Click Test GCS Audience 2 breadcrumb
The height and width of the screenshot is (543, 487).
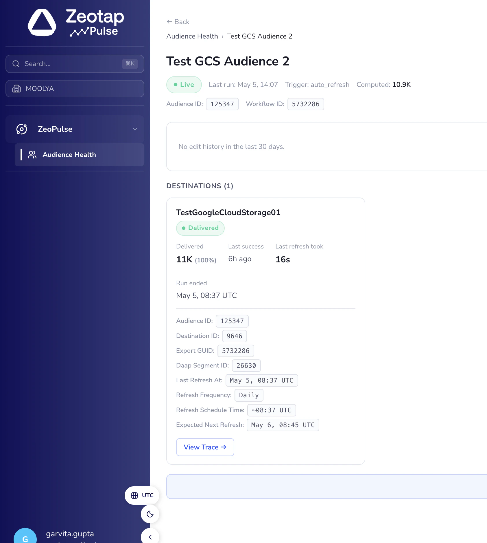[x=259, y=36]
